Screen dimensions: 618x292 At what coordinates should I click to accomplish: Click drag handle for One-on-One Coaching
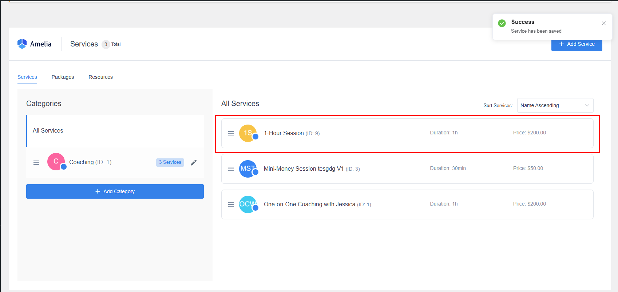point(231,204)
